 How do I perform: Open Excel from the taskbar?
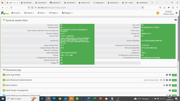point(95,99)
